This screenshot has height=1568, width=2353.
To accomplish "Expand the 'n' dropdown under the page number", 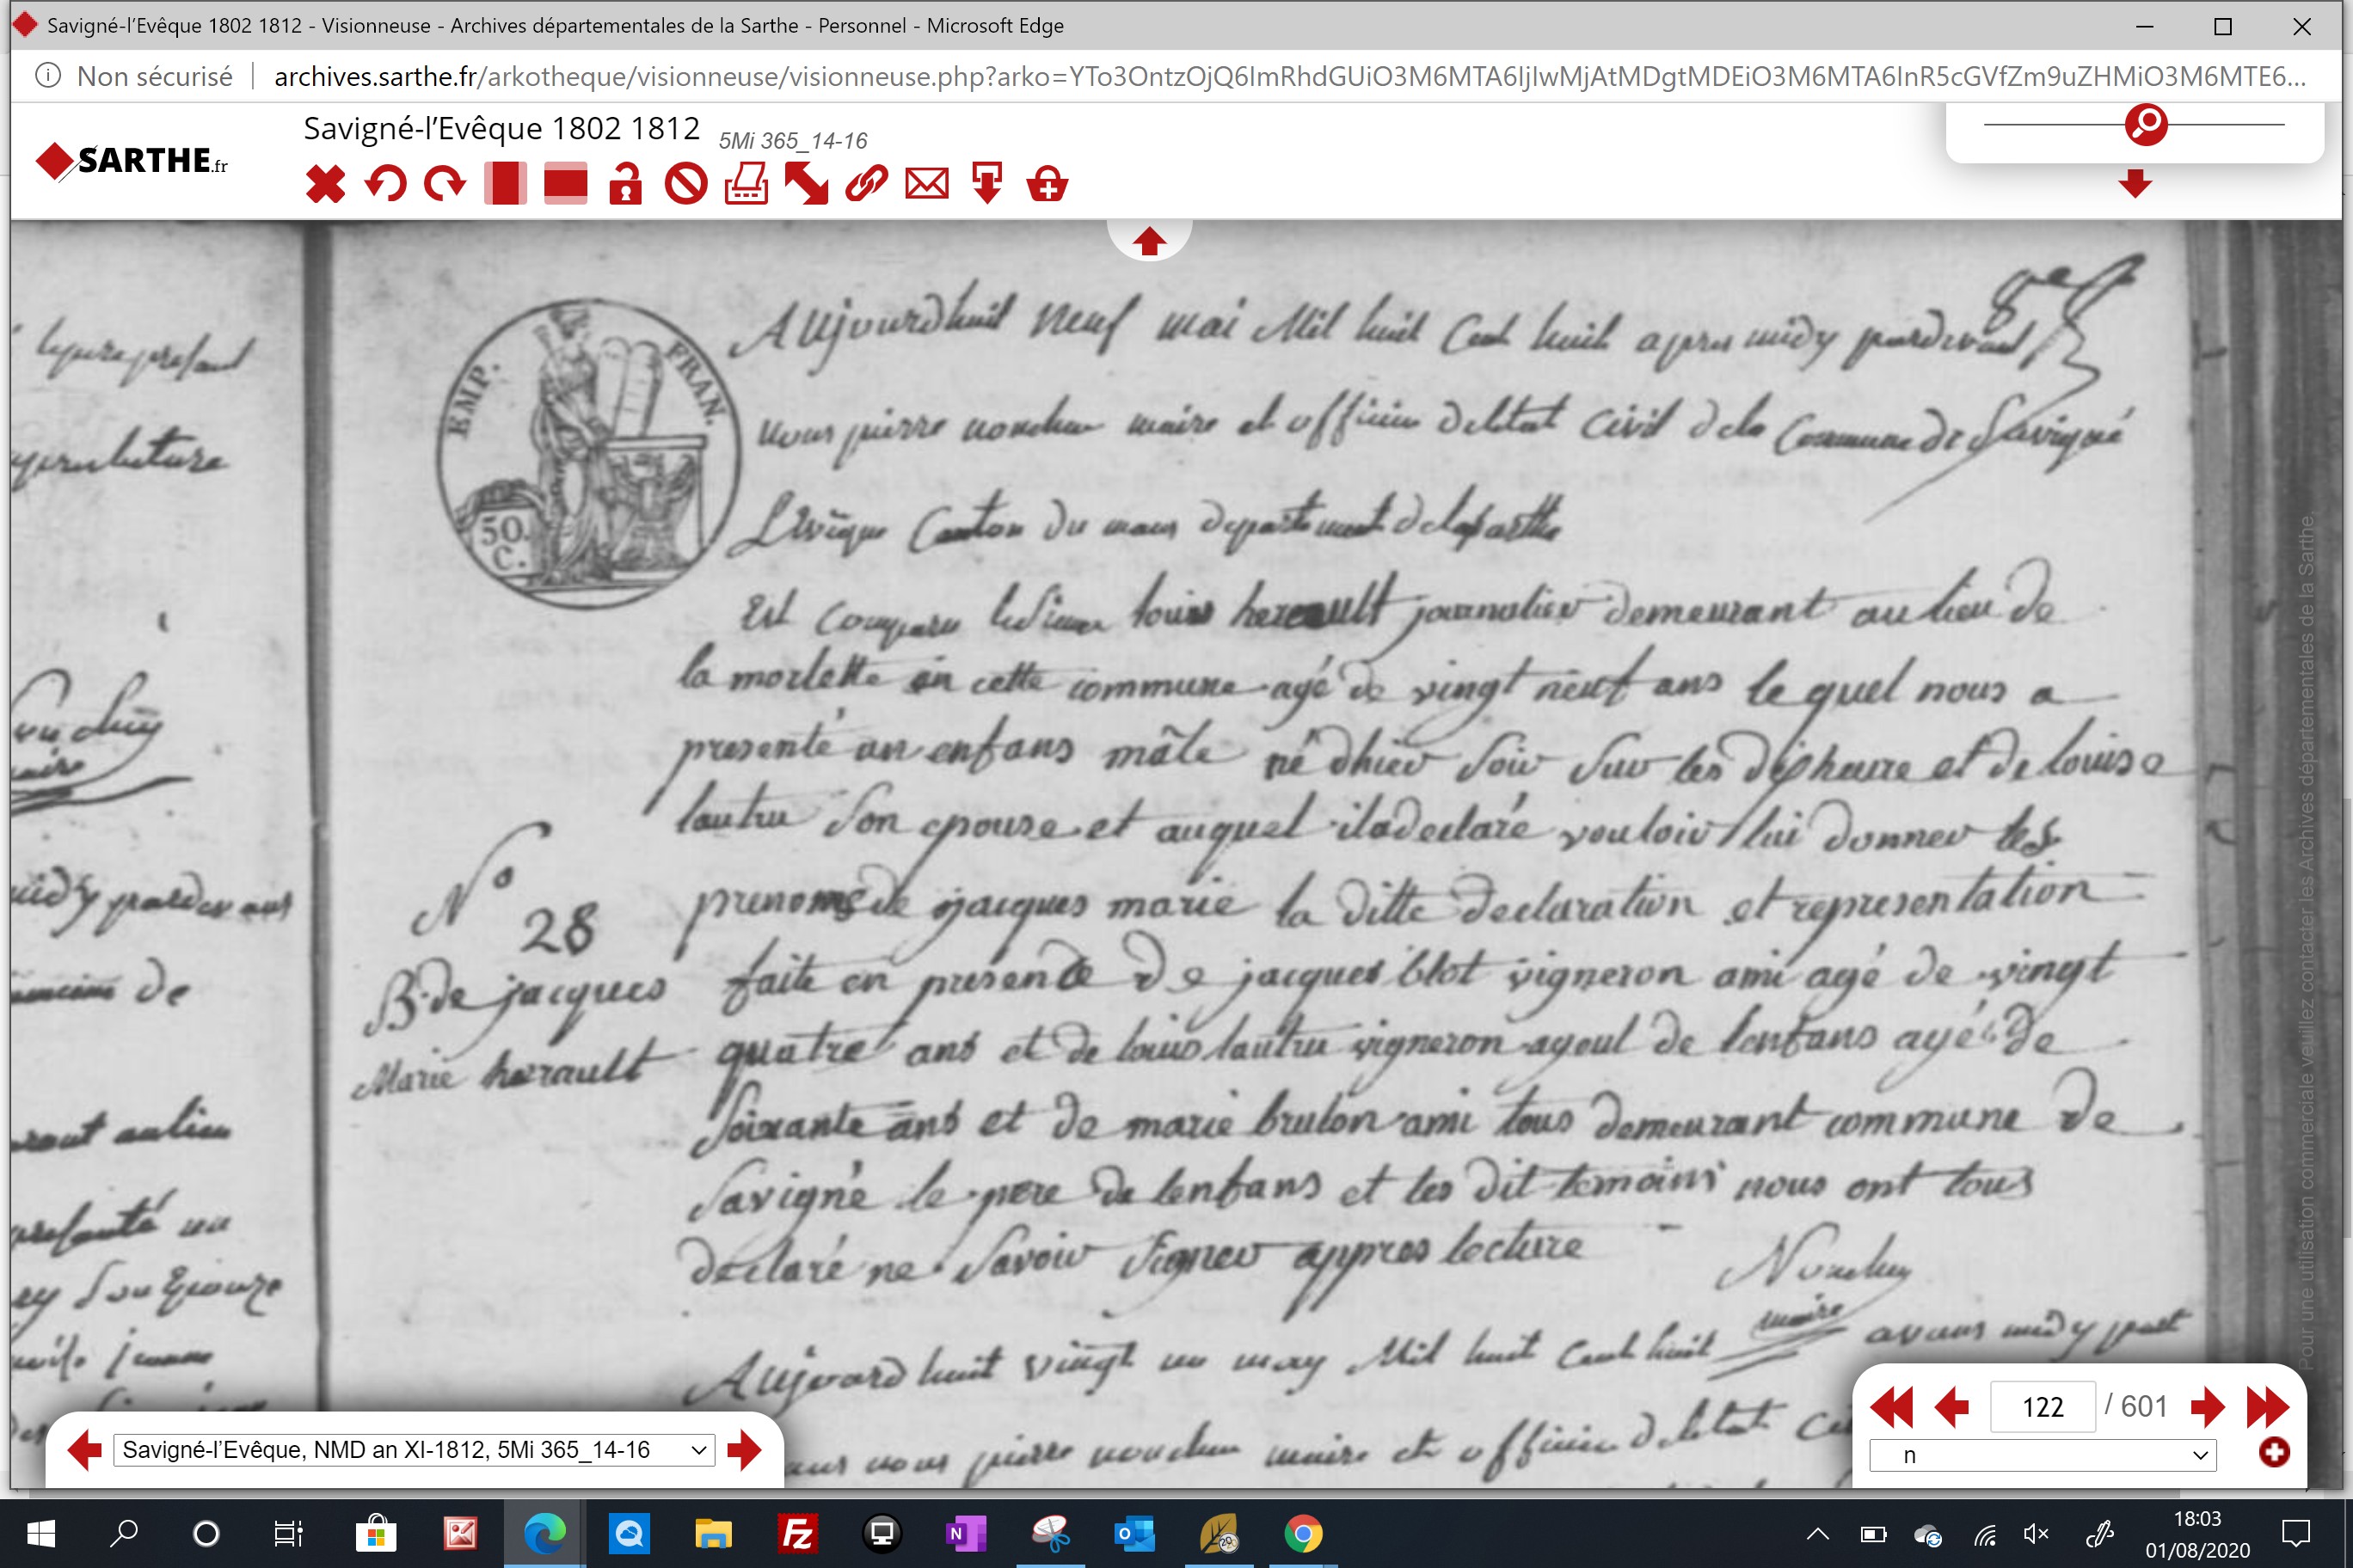I will pyautogui.click(x=2043, y=1455).
